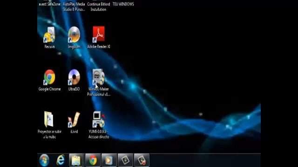The height and width of the screenshot is (167, 298).
Task: Open the Windows Start menu orb
Action: 44,160
